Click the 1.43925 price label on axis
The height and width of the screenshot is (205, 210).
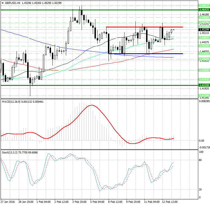[x=204, y=54]
